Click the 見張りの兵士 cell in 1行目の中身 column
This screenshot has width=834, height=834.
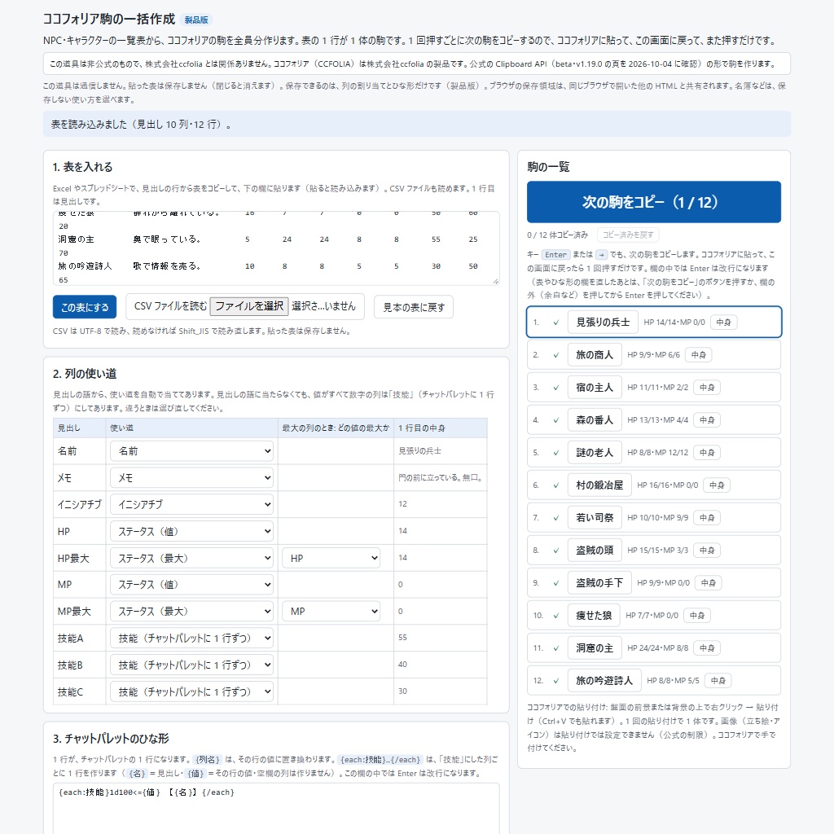pos(441,451)
